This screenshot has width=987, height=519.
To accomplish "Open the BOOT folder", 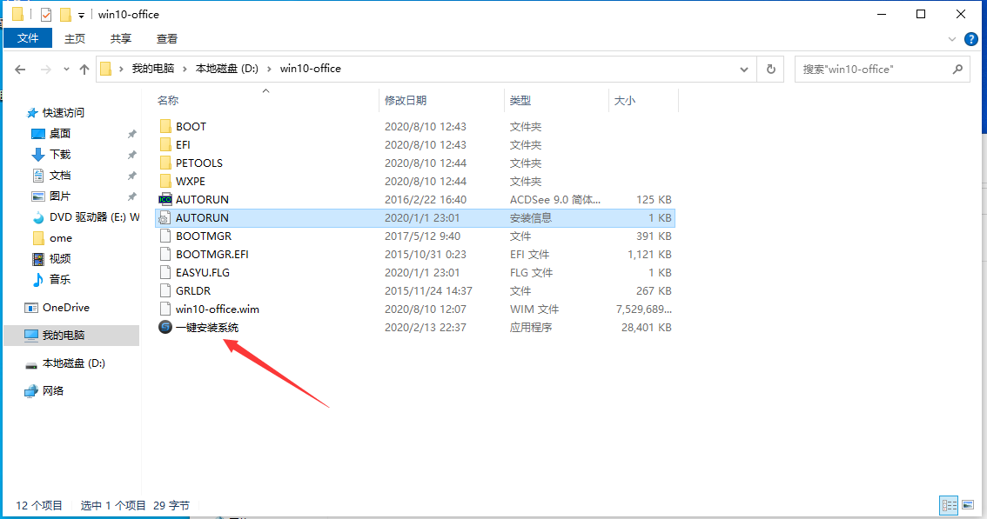I will coord(190,126).
